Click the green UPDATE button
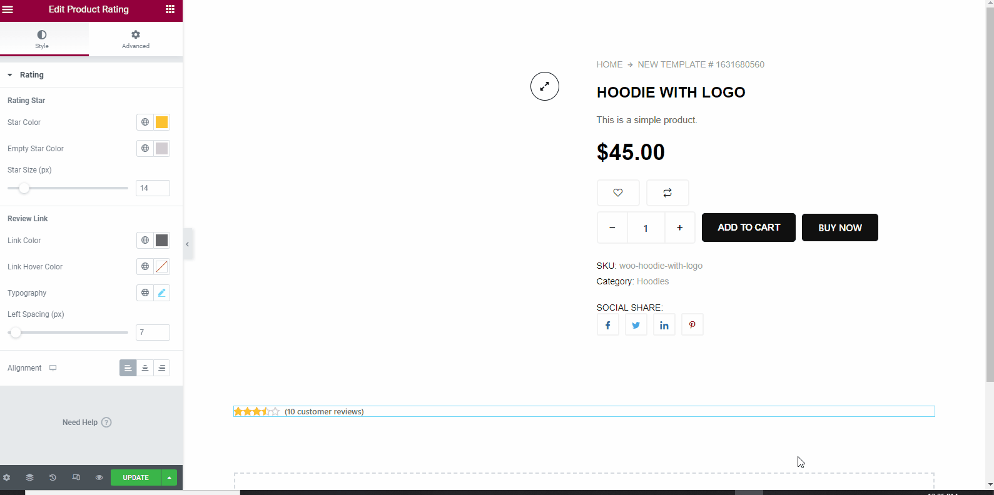Screen dimensions: 994x495 (x=136, y=477)
